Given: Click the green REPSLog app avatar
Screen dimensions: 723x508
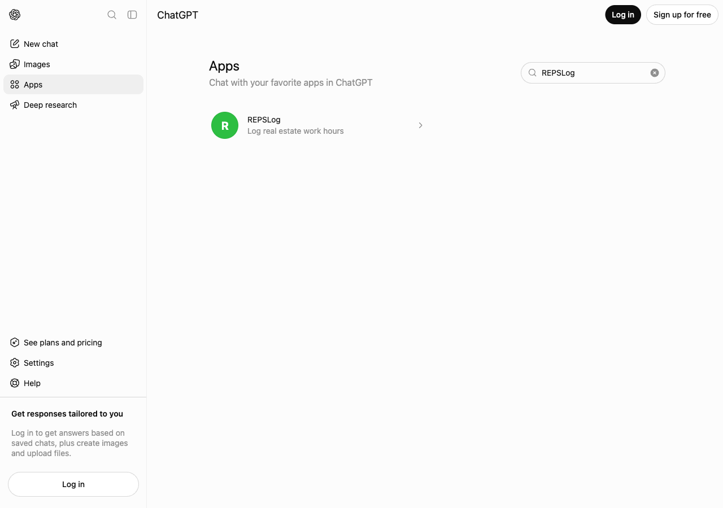Looking at the screenshot, I should [225, 125].
